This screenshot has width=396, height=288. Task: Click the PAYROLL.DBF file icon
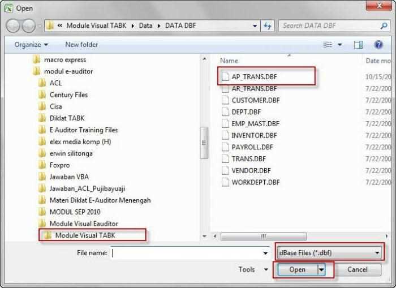225,147
